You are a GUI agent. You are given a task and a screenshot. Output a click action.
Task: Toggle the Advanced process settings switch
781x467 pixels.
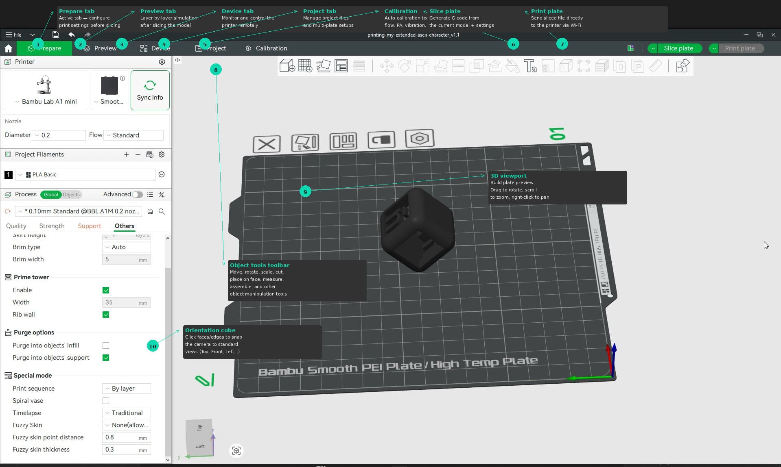coord(137,195)
